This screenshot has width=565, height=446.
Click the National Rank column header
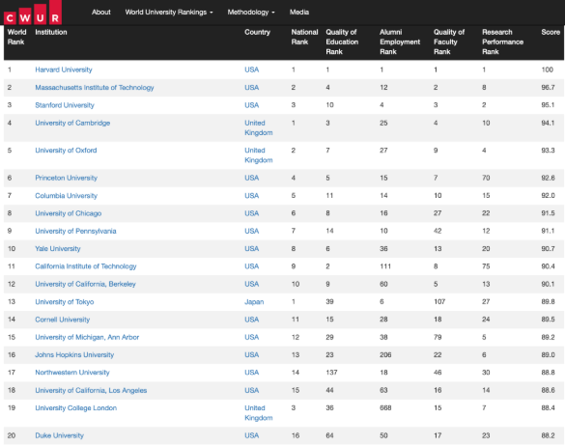tap(304, 37)
